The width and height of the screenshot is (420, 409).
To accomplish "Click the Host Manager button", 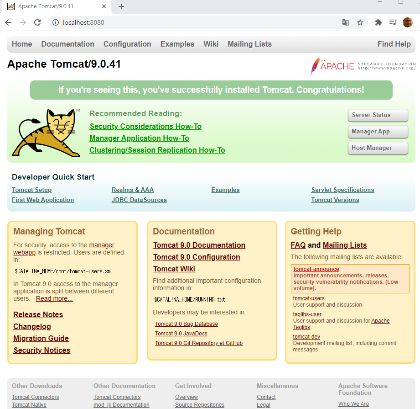I will point(378,148).
